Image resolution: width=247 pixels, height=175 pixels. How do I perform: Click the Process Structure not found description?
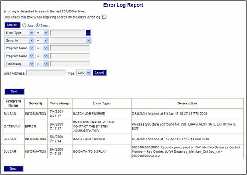(187, 127)
